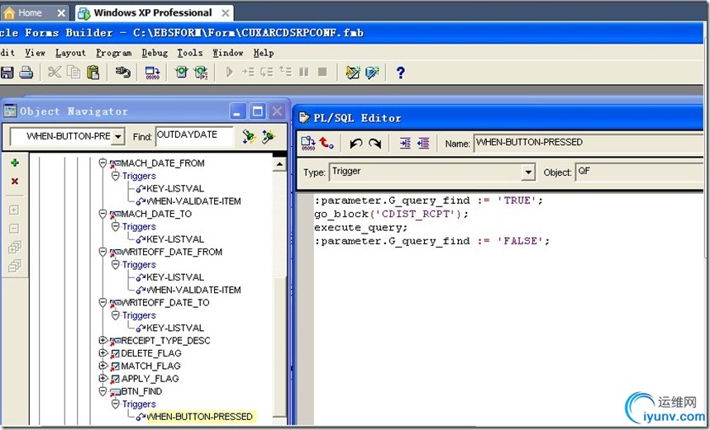710x430 pixels.
Task: Switch to the Home tab
Action: click(x=35, y=13)
